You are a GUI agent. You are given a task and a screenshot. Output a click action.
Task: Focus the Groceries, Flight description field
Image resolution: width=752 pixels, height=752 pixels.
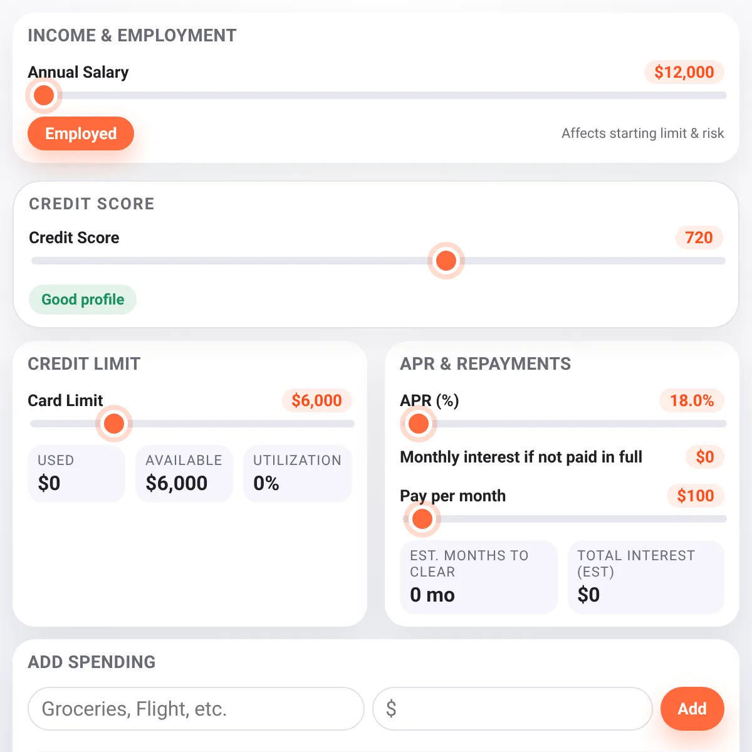coord(196,709)
